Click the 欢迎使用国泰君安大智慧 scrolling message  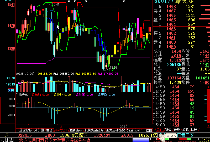pyautogui.click(x=55, y=140)
